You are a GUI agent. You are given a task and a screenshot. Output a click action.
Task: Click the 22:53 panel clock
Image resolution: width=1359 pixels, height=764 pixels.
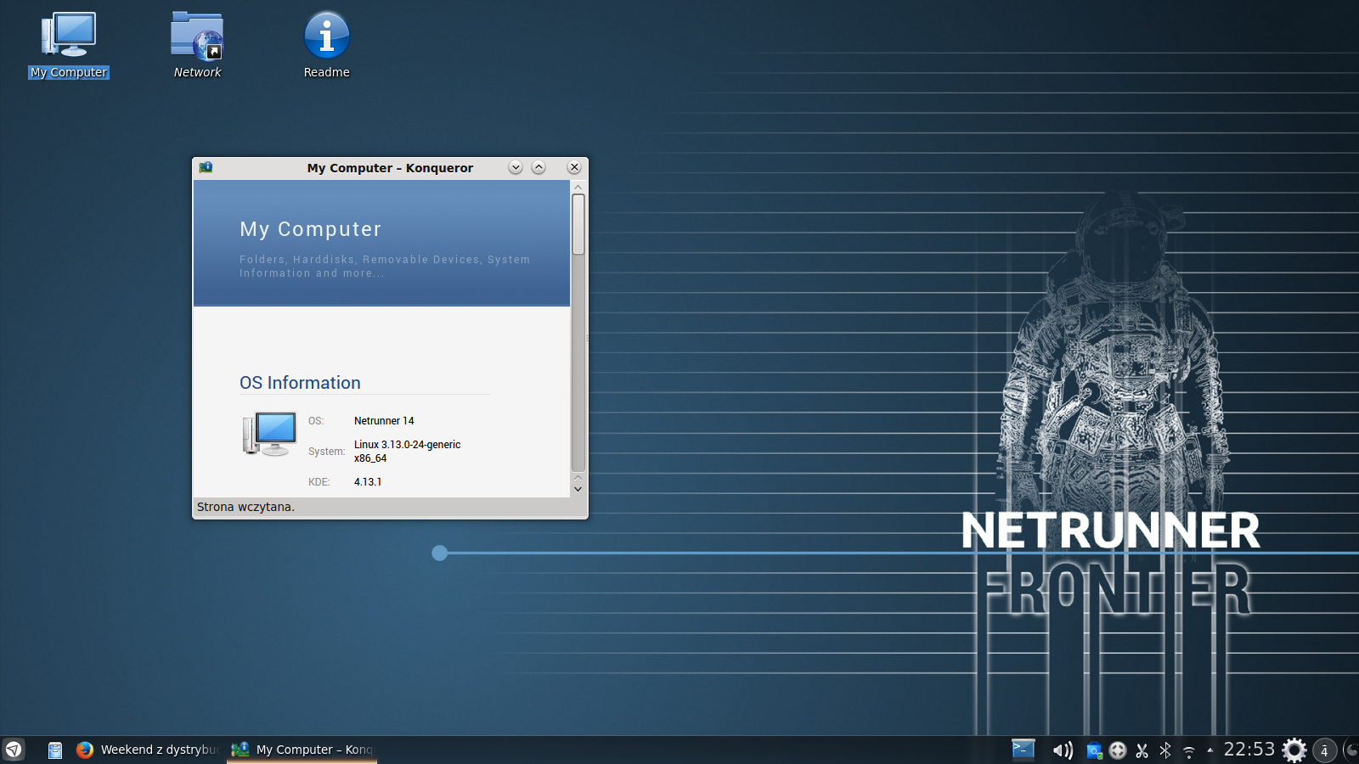[1249, 749]
